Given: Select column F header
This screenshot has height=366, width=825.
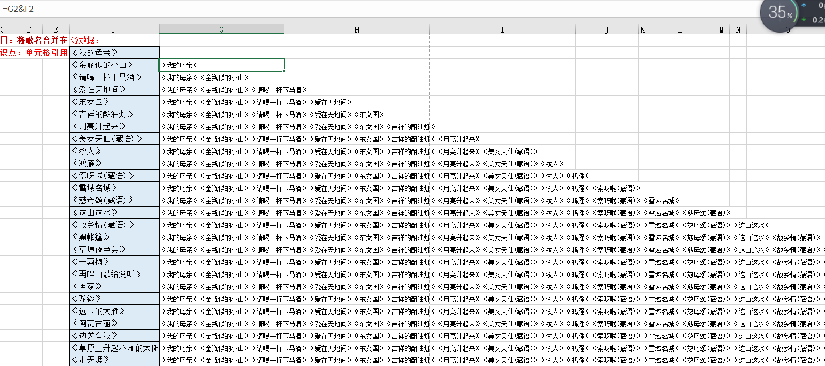Looking at the screenshot, I should 114,30.
